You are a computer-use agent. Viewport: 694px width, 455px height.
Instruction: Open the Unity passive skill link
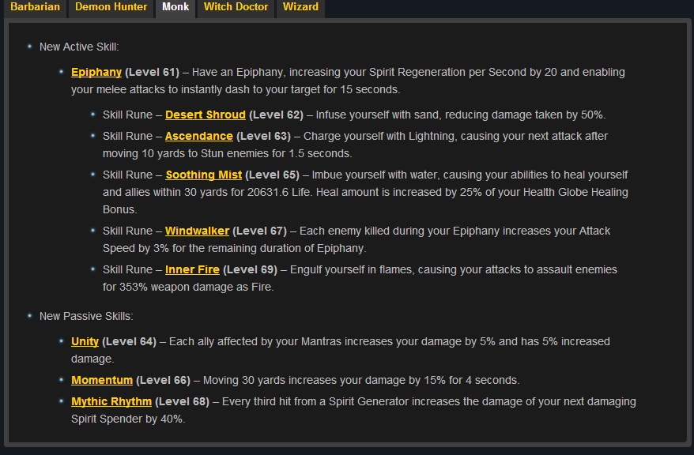pyautogui.click(x=85, y=341)
